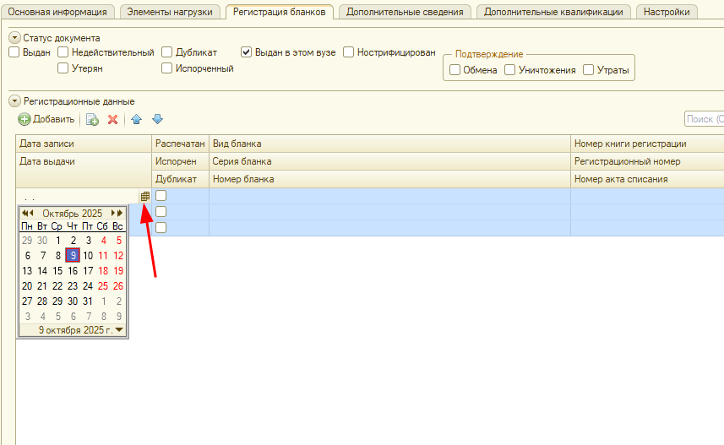724x445 pixels.
Task: Go to the next year in the calendar
Action: tap(121, 214)
